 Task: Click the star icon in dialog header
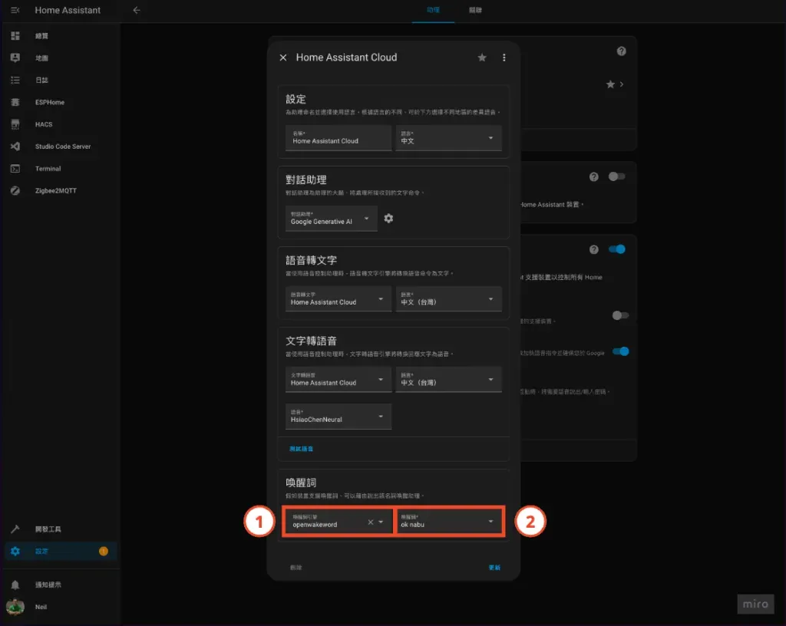tap(482, 58)
